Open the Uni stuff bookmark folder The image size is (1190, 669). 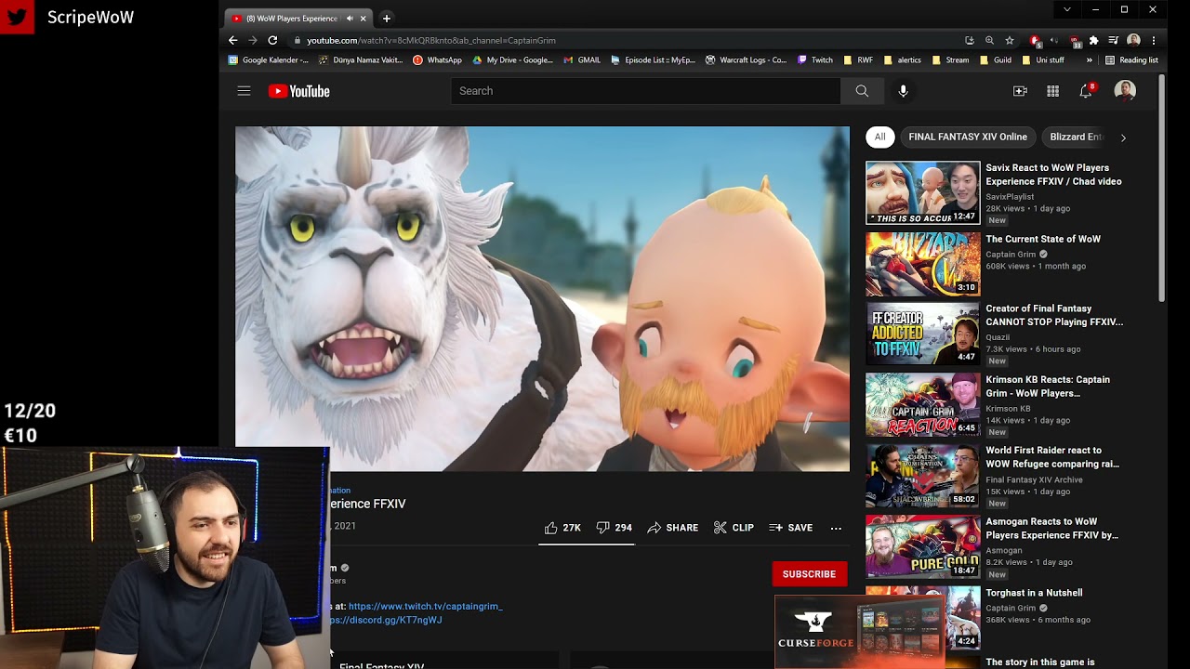(1043, 60)
